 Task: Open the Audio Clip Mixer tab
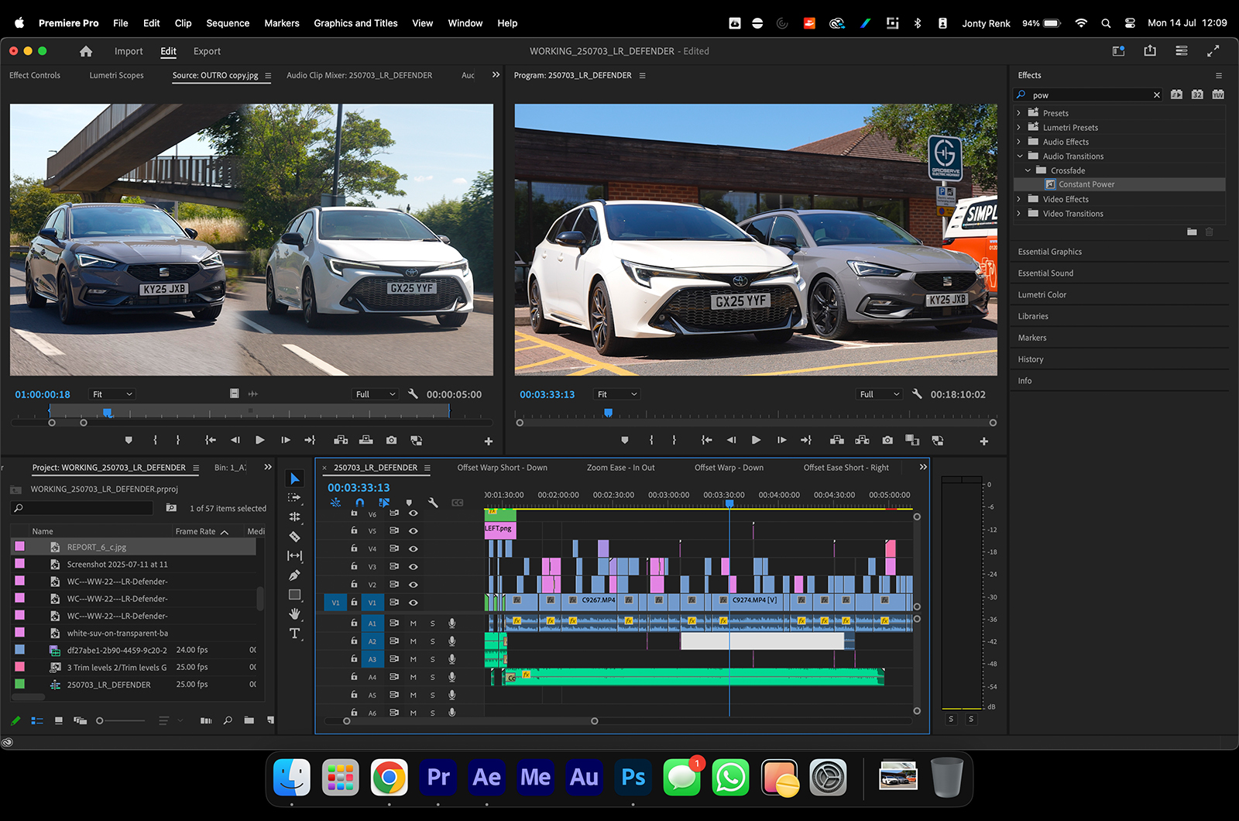pyautogui.click(x=359, y=75)
